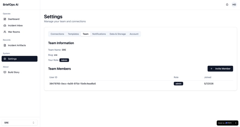Click the Settings page heading
240x127 pixels.
[x=53, y=17]
